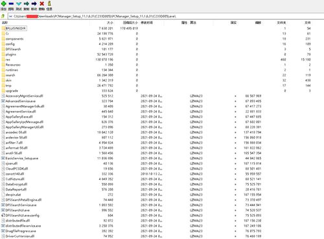Image resolution: width=324 pixels, height=239 pixels.
Task: Click the green arrow Copy icon
Action: coord(27,4)
